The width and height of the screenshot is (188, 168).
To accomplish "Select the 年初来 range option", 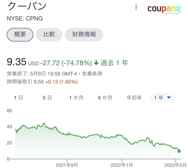I will (x=134, y=98).
